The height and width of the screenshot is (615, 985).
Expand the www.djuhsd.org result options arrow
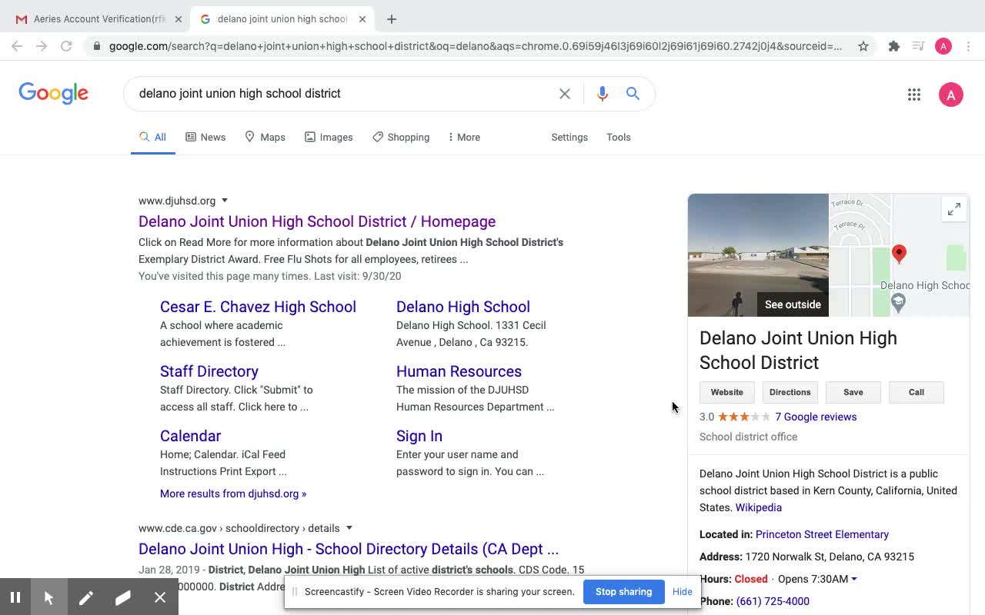point(225,201)
